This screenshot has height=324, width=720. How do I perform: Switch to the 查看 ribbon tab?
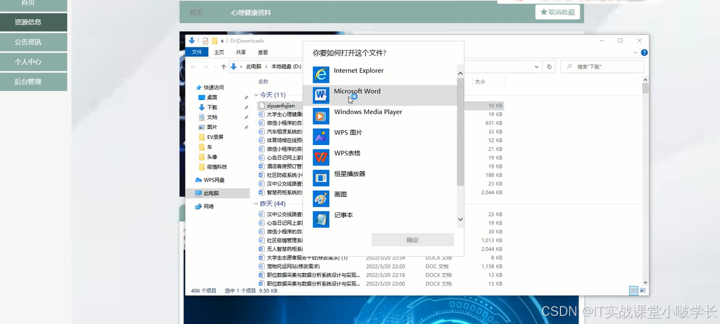[x=263, y=52]
